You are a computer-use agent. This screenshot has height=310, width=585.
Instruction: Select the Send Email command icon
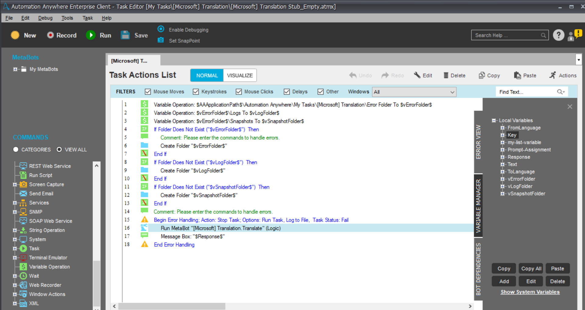point(23,194)
